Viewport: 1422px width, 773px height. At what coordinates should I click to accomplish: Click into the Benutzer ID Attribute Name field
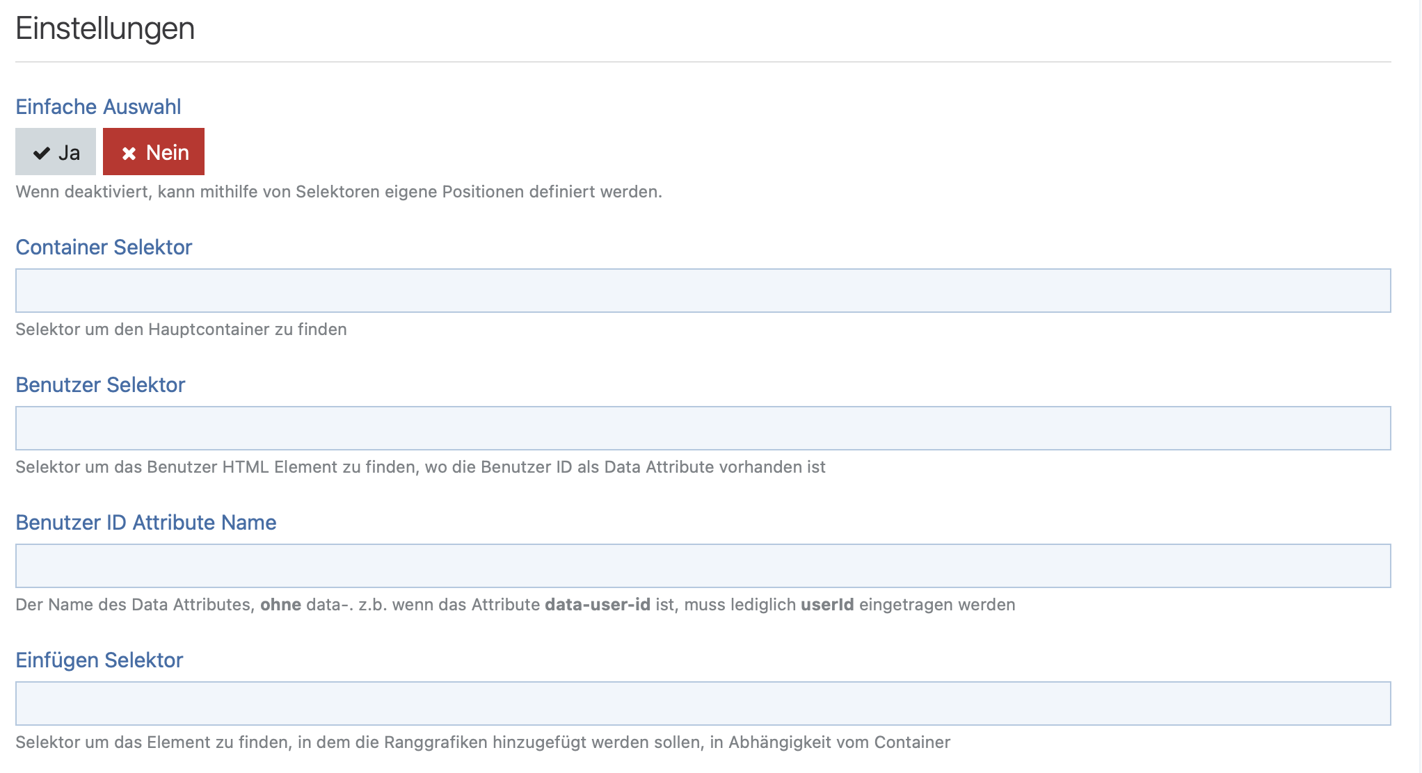(703, 566)
